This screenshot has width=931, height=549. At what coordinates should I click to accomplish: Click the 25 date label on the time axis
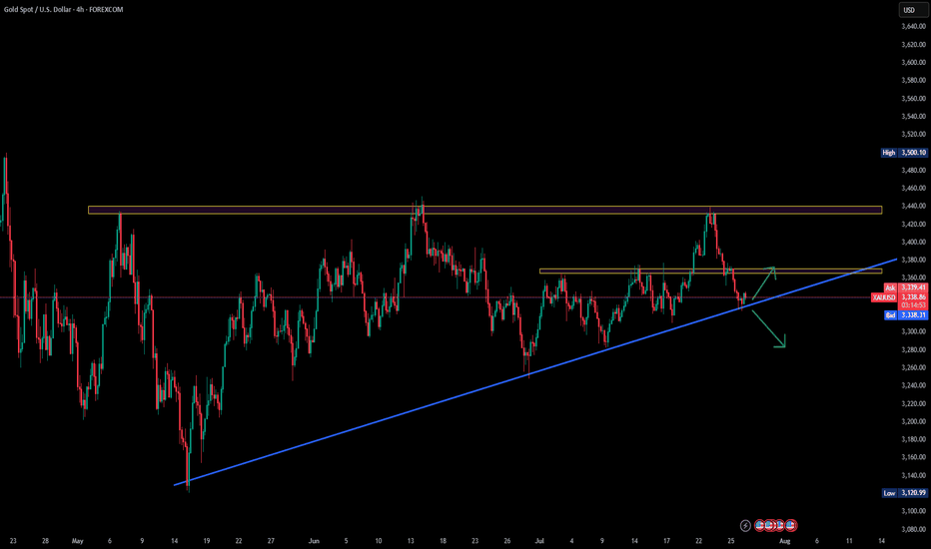[x=731, y=541]
